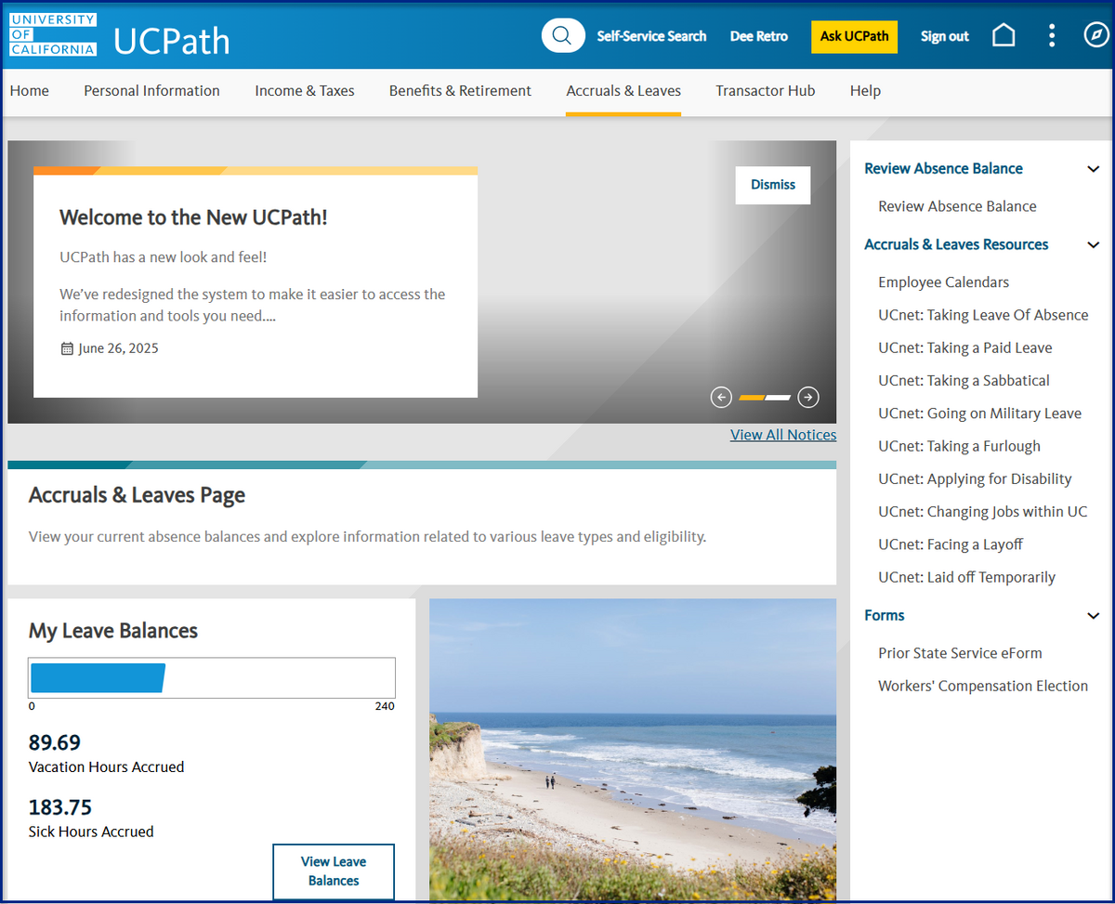Screen dimensions: 1115x904
Task: Open UCnet: Taking a Paid Leave
Action: coord(965,347)
